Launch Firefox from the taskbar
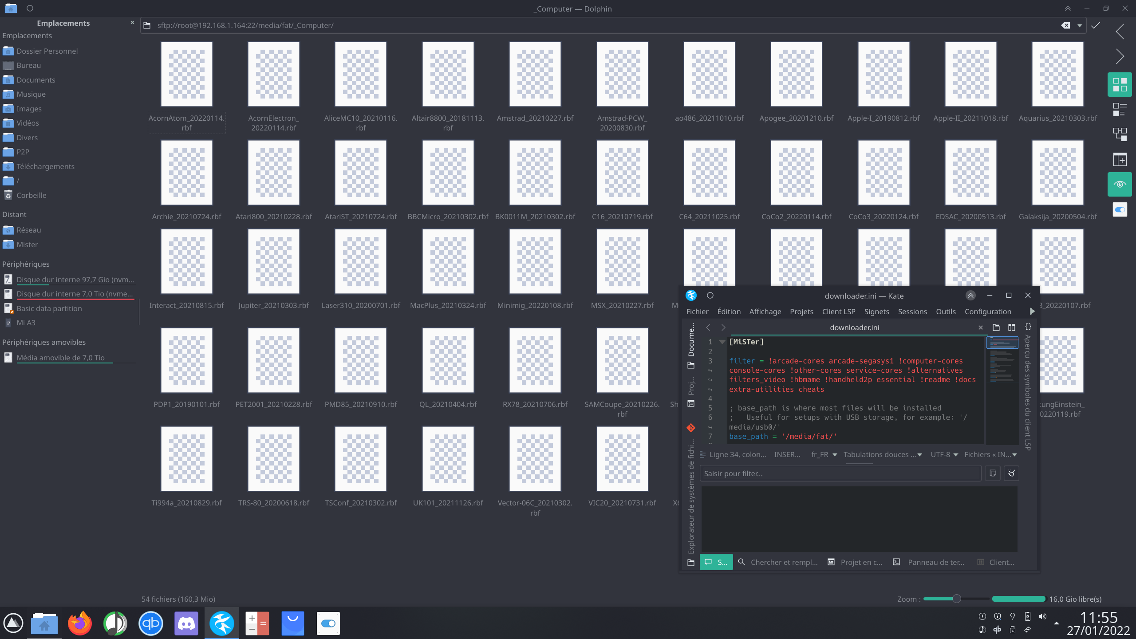This screenshot has height=639, width=1136. (x=80, y=623)
